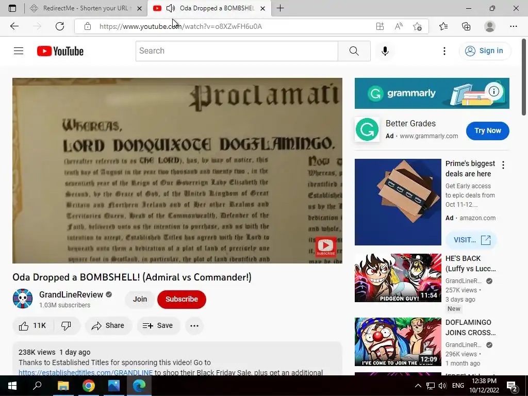Image resolution: width=528 pixels, height=396 pixels.
Task: Add this page to favorites star
Action: tap(417, 26)
